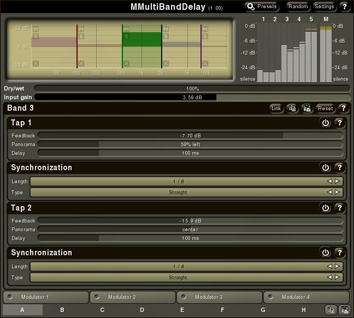Click Band 3 help question mark
Screen dimensions: 354x318
click(344, 109)
